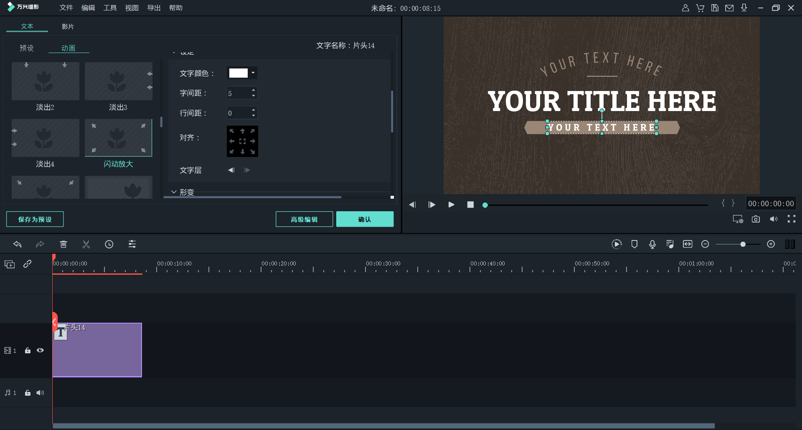Click the undo arrow icon
This screenshot has width=802, height=430.
(x=18, y=244)
